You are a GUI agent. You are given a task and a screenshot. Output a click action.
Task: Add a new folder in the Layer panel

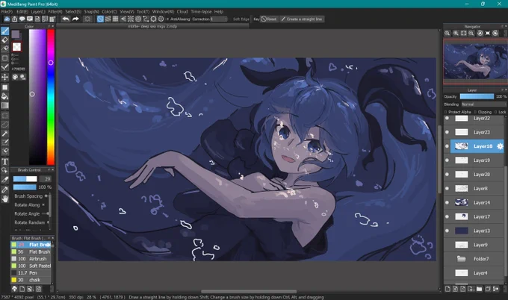(479, 289)
